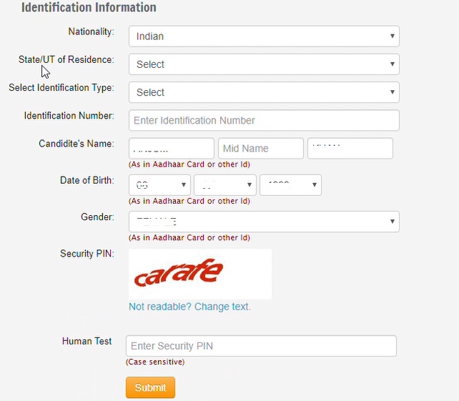
Task: Focus the candidate's first name field
Action: [x=172, y=148]
